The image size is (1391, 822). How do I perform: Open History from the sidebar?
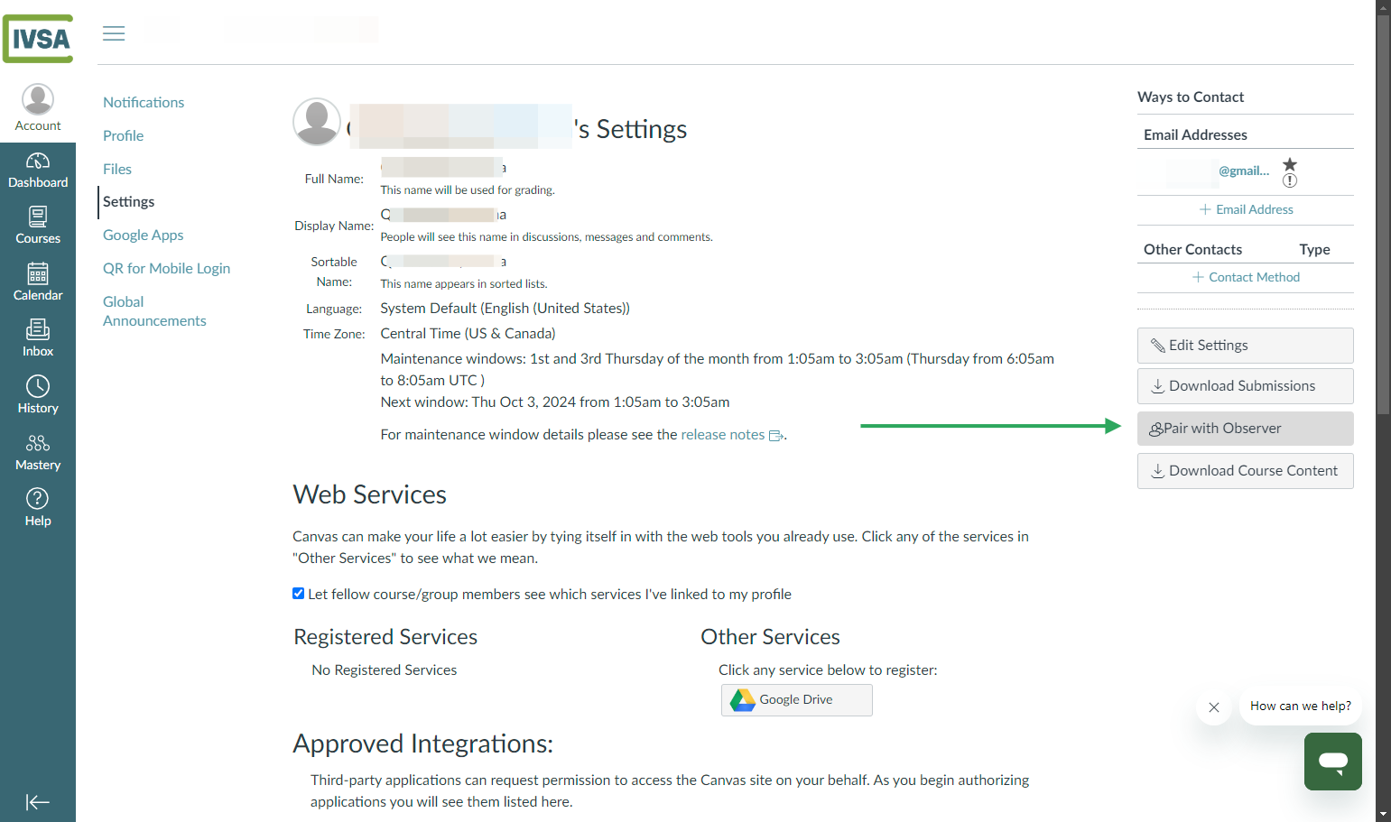point(38,396)
